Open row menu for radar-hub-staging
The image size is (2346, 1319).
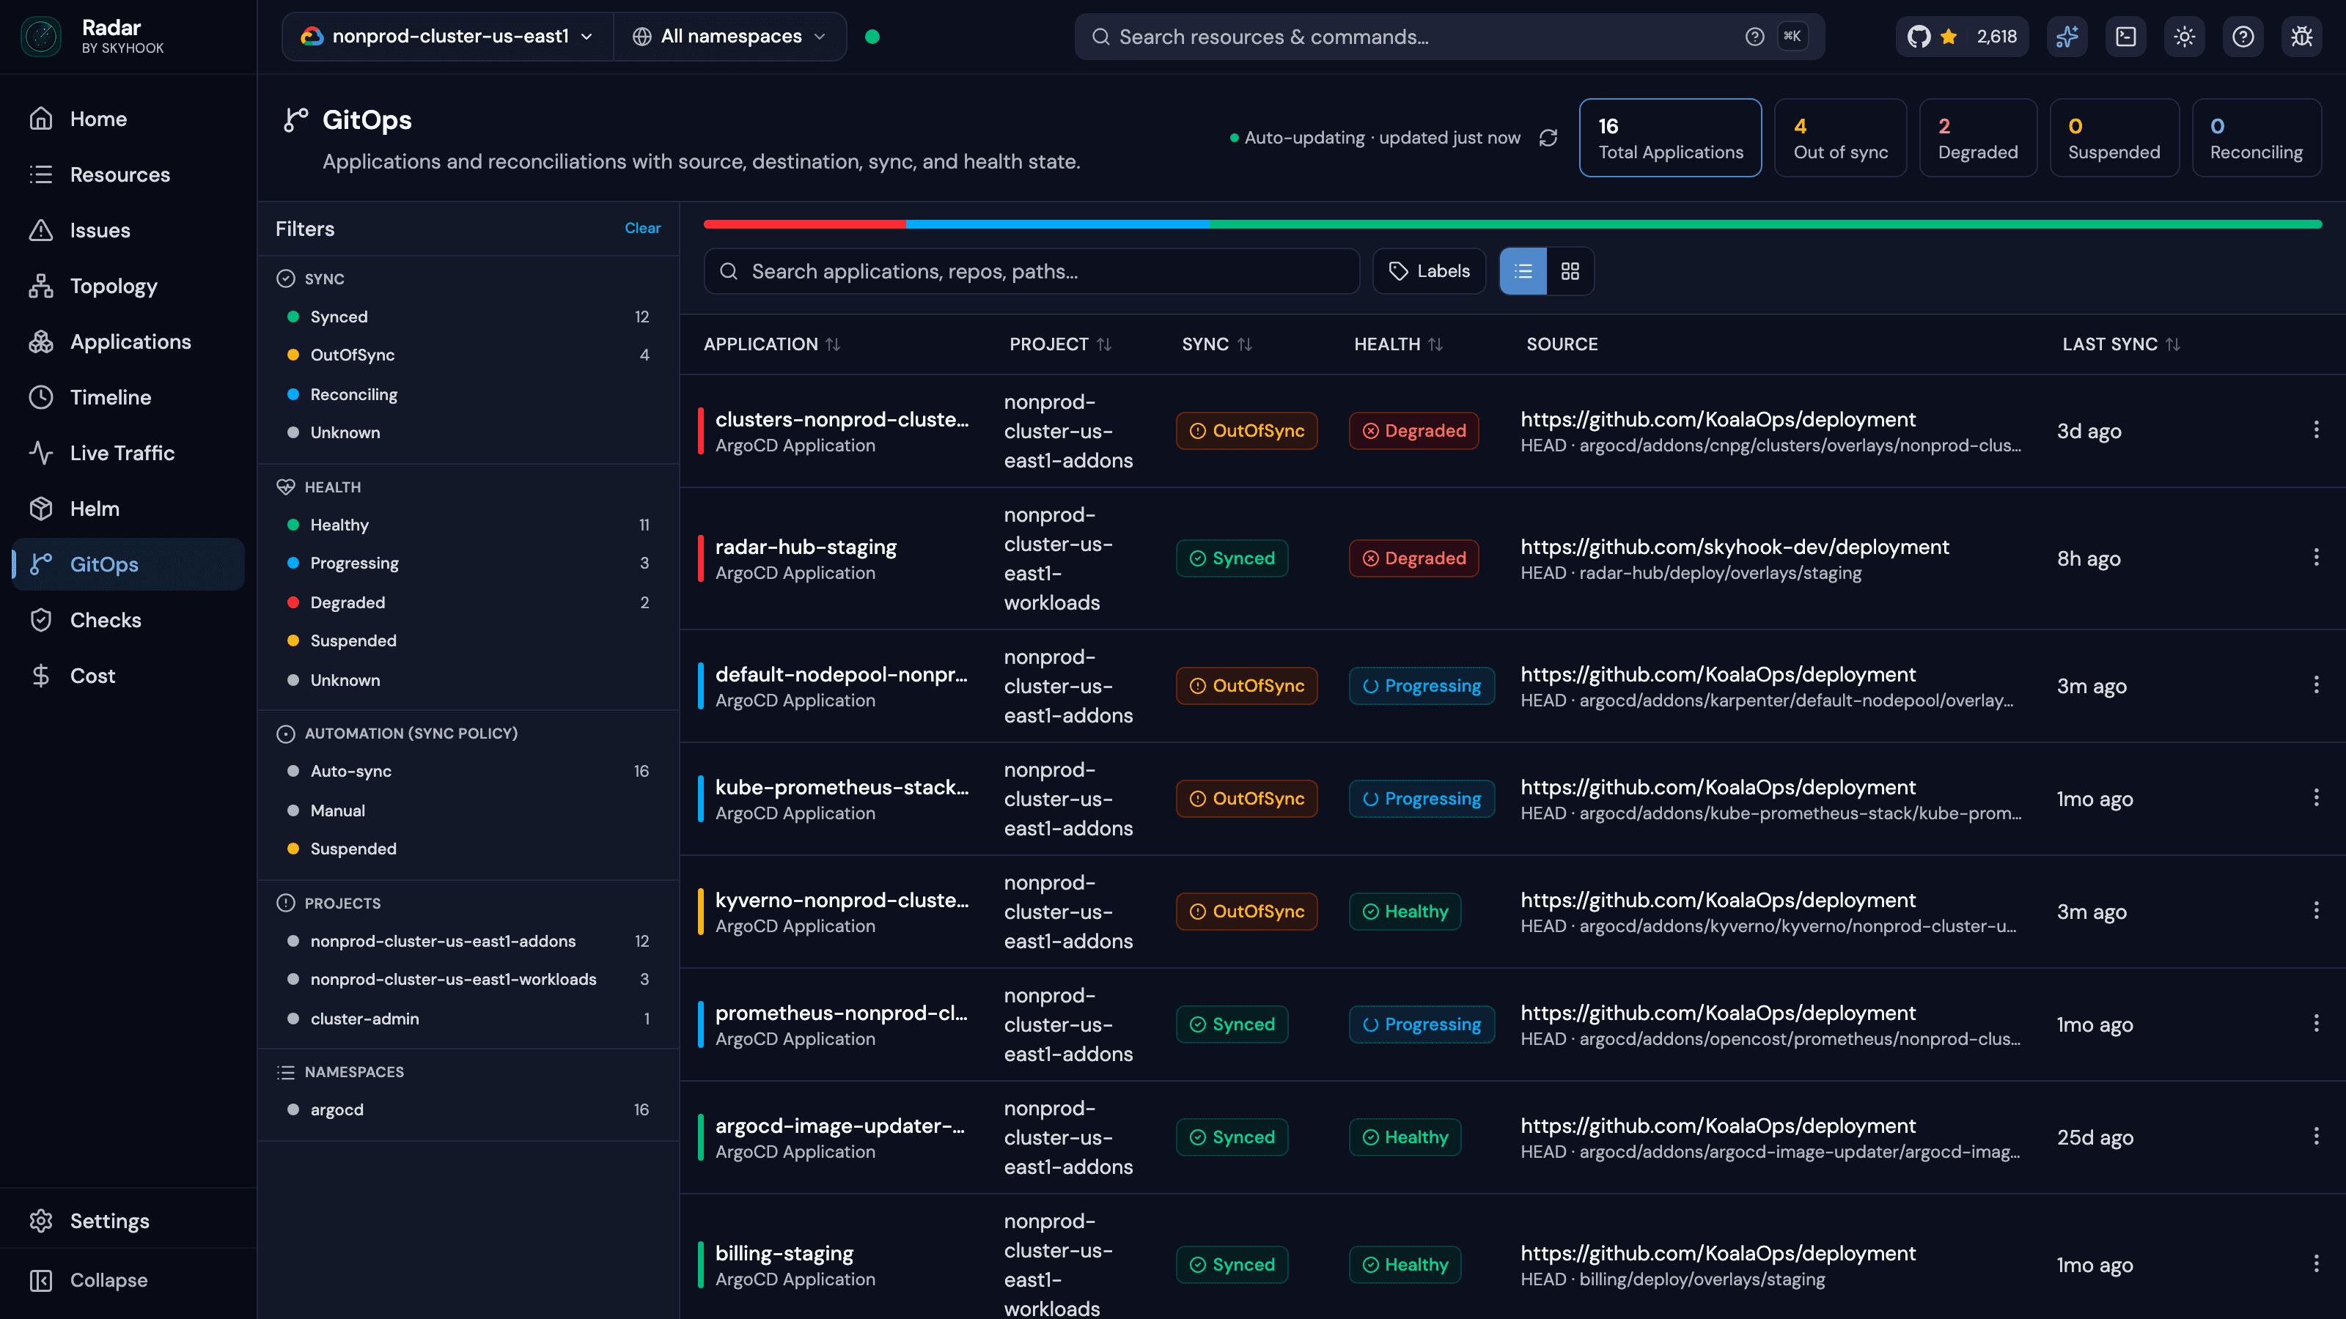[2316, 557]
